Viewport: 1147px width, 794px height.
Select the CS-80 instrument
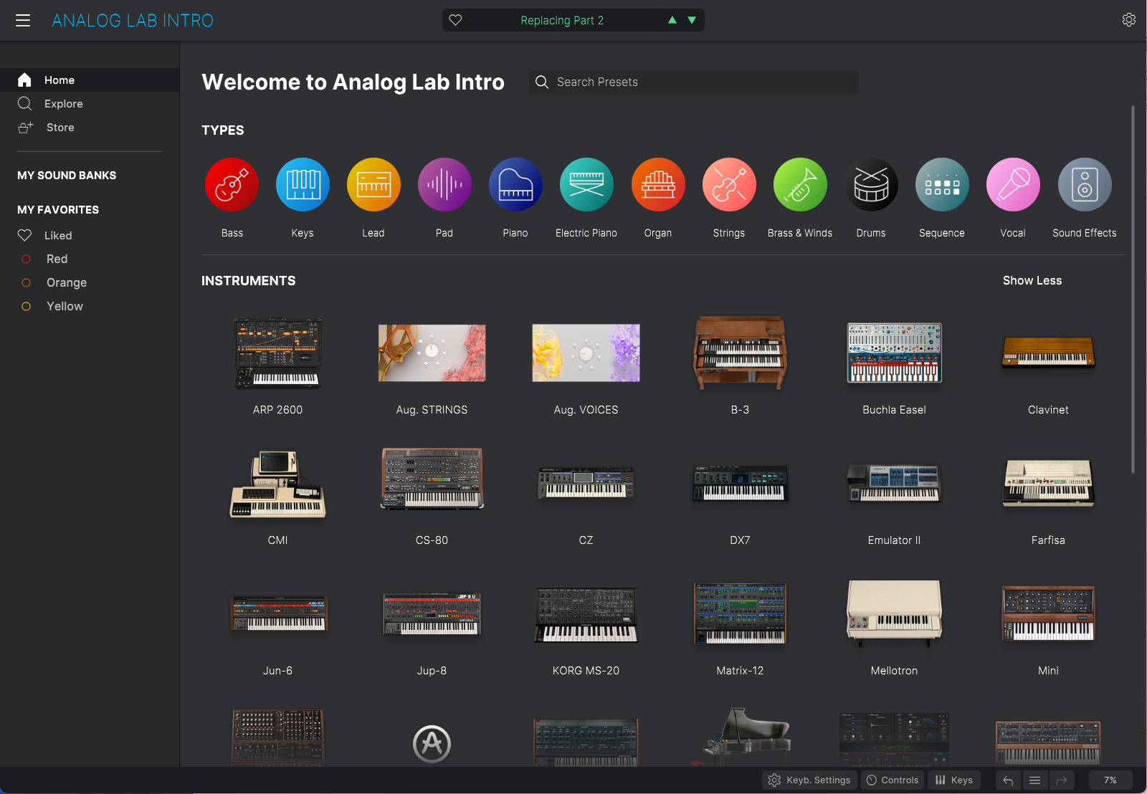[432, 479]
